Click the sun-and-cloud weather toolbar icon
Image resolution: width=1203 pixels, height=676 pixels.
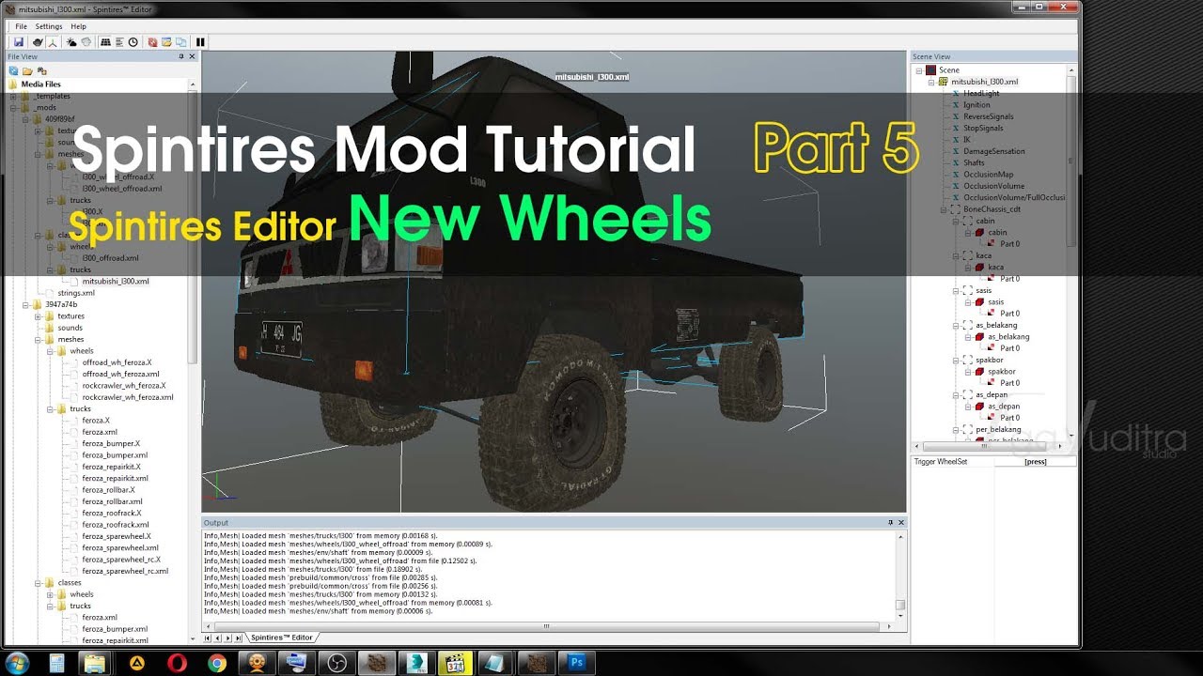[x=71, y=42]
